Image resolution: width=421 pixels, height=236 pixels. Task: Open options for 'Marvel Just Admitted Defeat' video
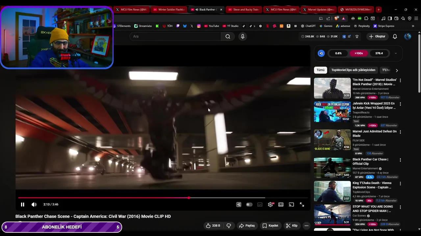pyautogui.click(x=400, y=132)
